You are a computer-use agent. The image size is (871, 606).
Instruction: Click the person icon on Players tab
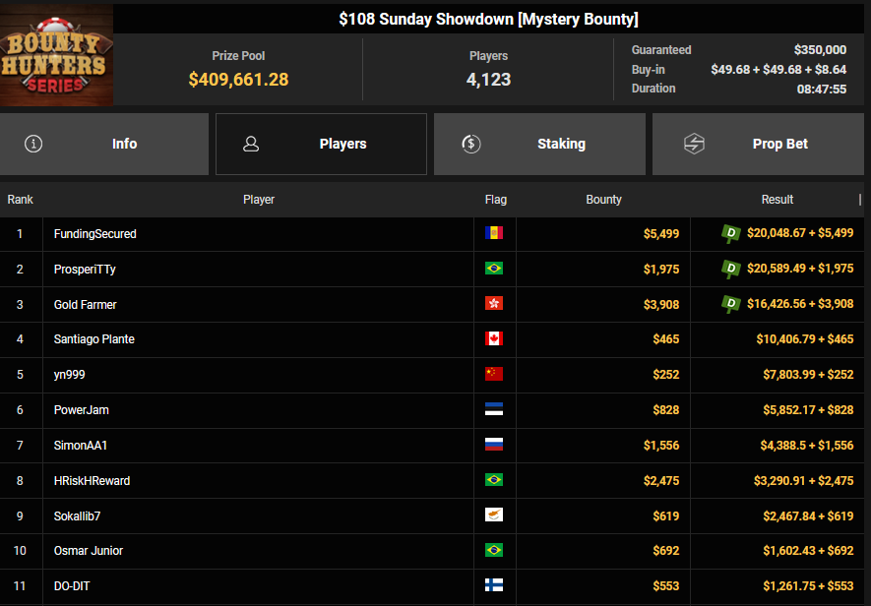(251, 144)
